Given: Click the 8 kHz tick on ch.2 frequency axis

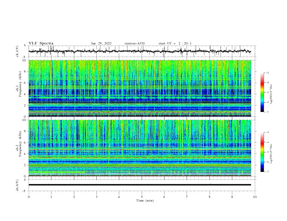Looking at the screenshot, I should [x=25, y=131].
